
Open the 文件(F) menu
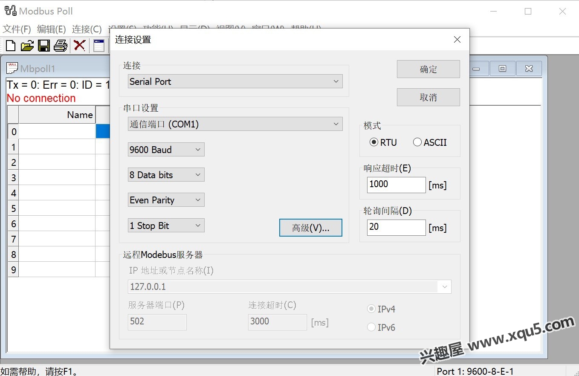[17, 29]
